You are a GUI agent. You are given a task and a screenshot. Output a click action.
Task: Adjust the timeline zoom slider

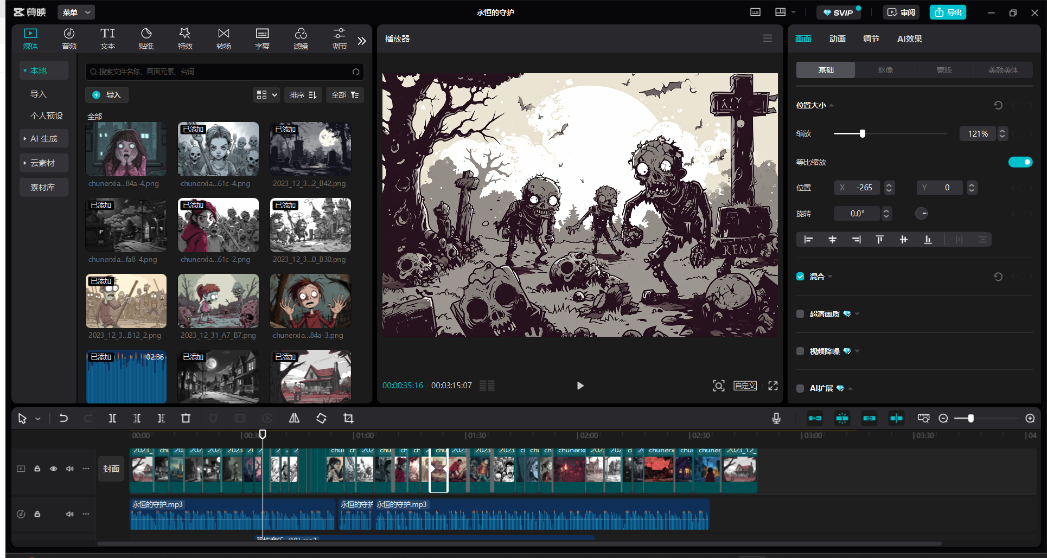click(971, 418)
